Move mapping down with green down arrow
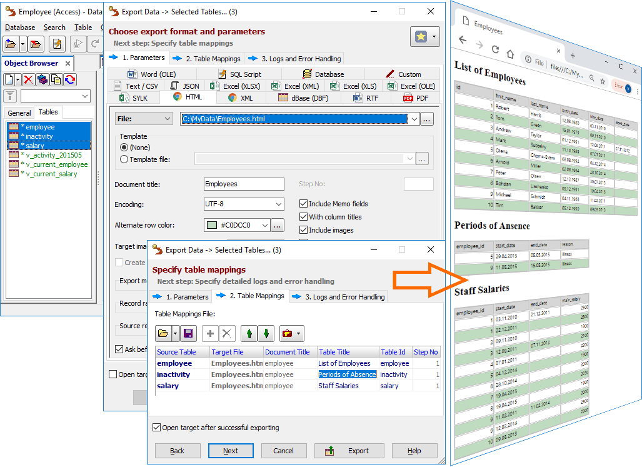The width and height of the screenshot is (642, 467). [266, 334]
